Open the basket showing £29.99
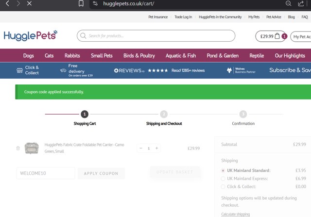Image resolution: width=311 pixels, height=217 pixels. pos(270,36)
